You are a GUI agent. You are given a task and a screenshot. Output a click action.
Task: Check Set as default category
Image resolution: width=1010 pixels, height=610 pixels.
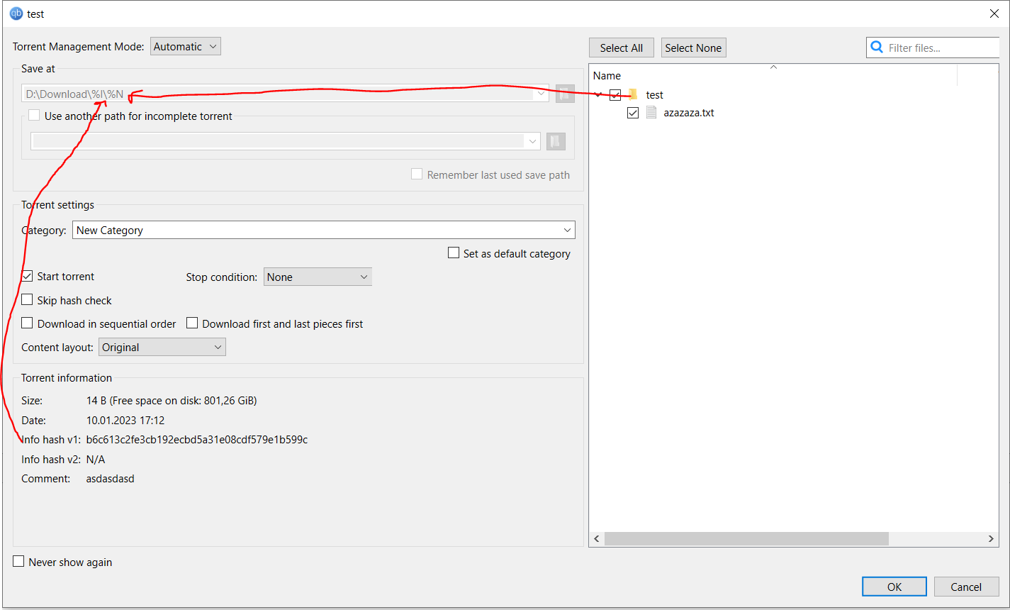[x=453, y=253]
